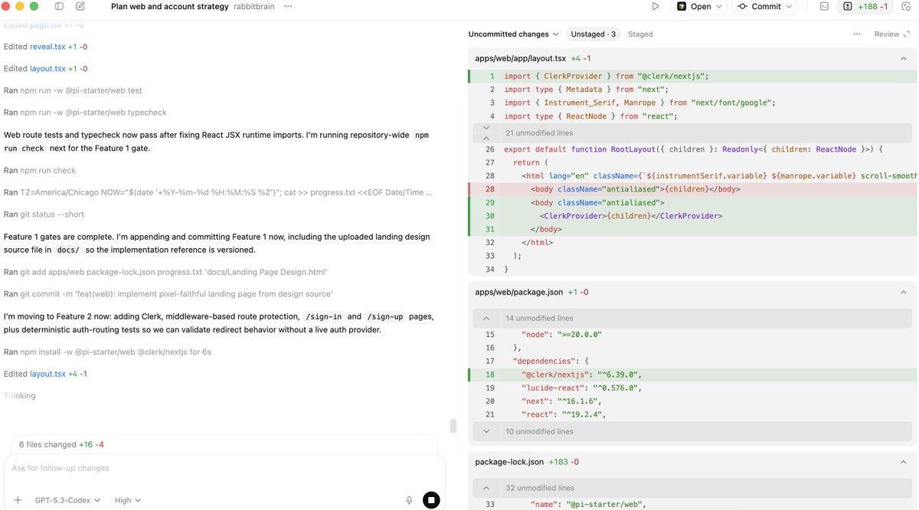Click the removed body line 28
Screen dimensions: 919x510
692,188
